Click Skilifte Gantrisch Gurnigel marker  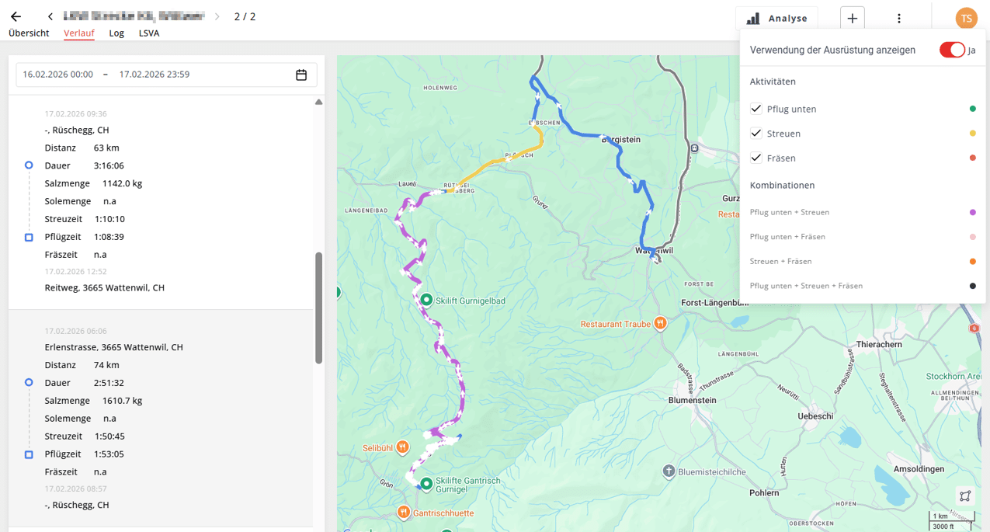click(x=426, y=485)
